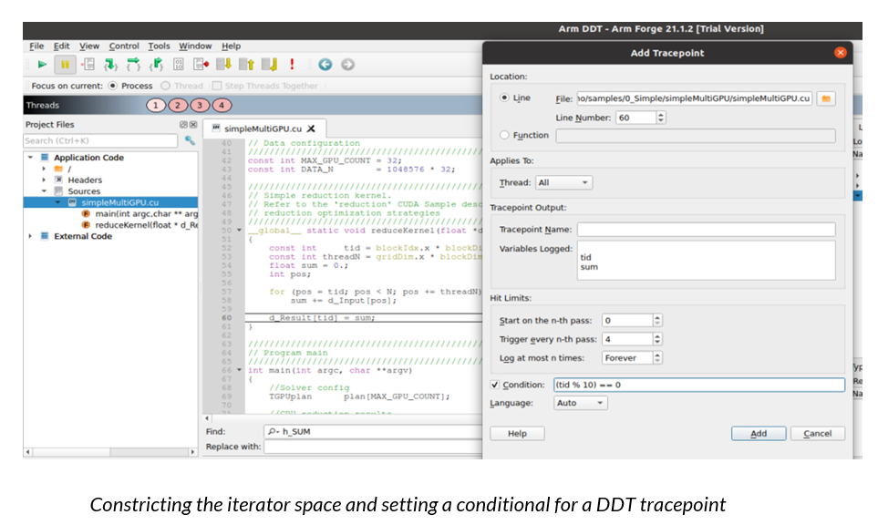Expand the External Code tree node
The image size is (878, 525).
(30, 236)
